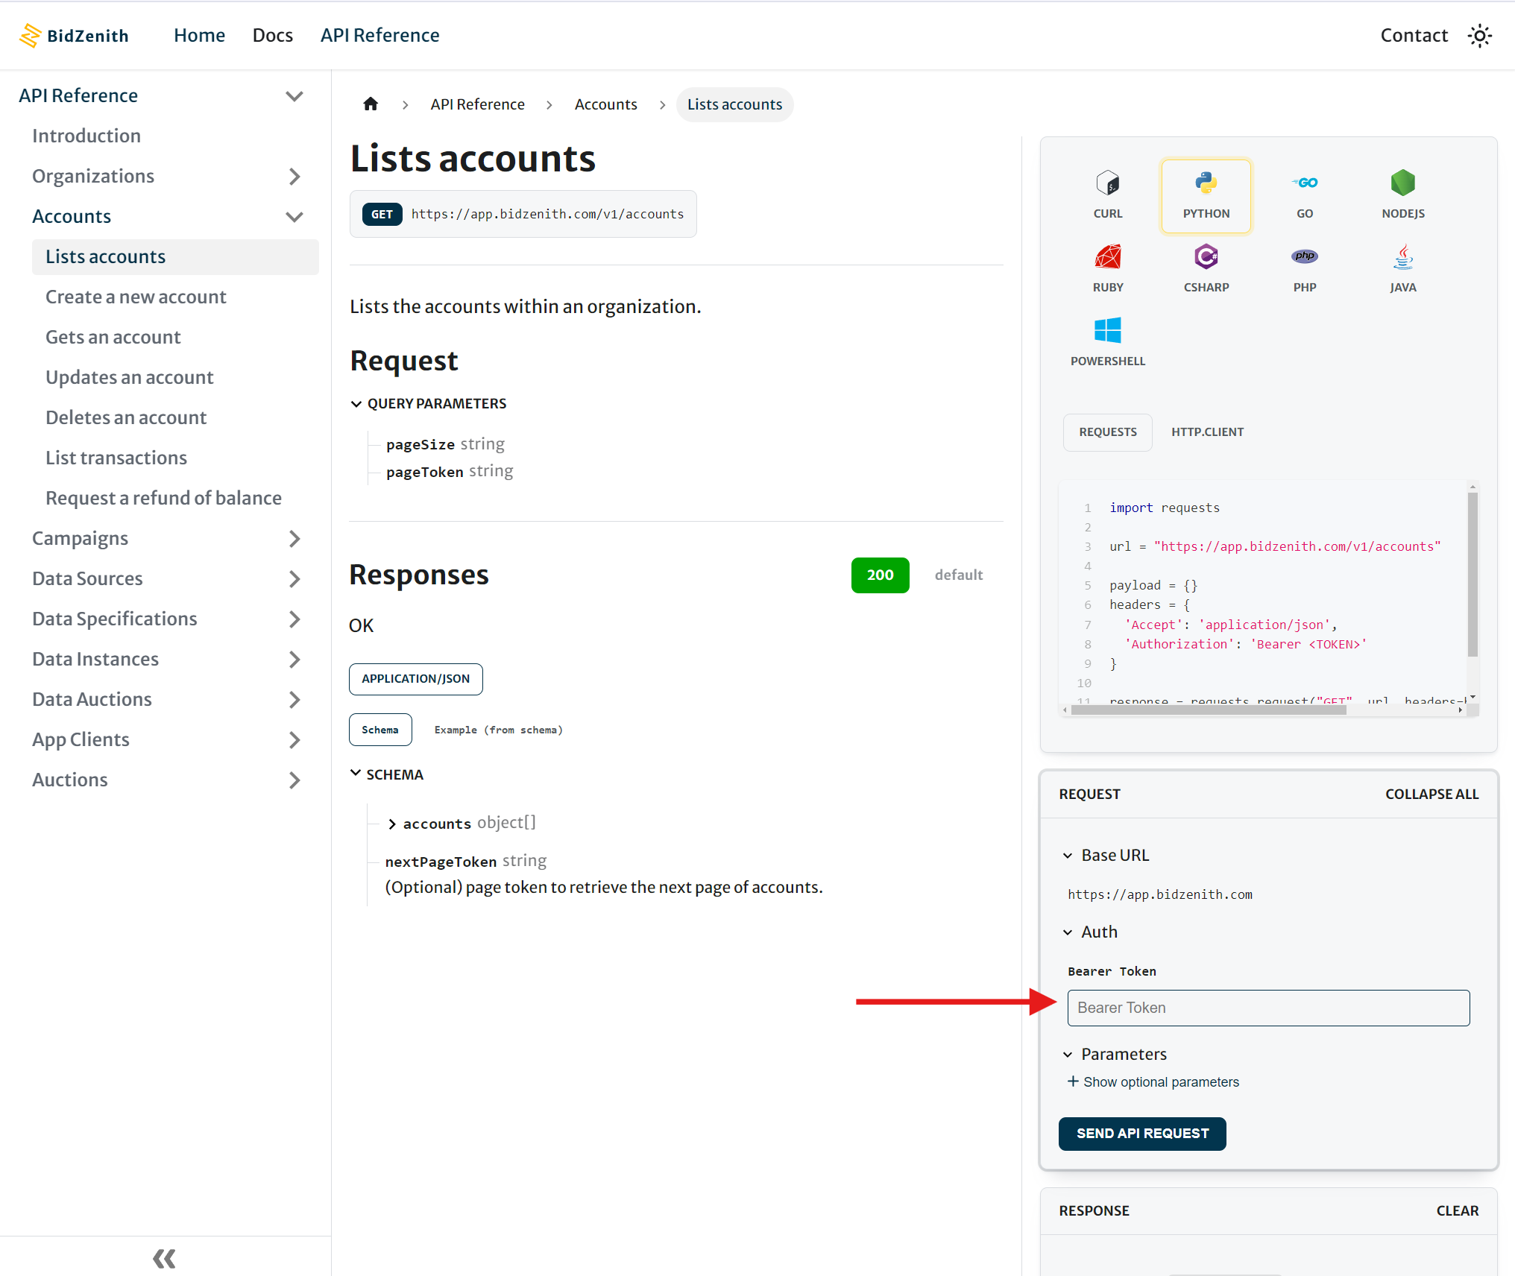Click the code block vertical scrollbar
Screen dimensions: 1515x1276
[1473, 575]
